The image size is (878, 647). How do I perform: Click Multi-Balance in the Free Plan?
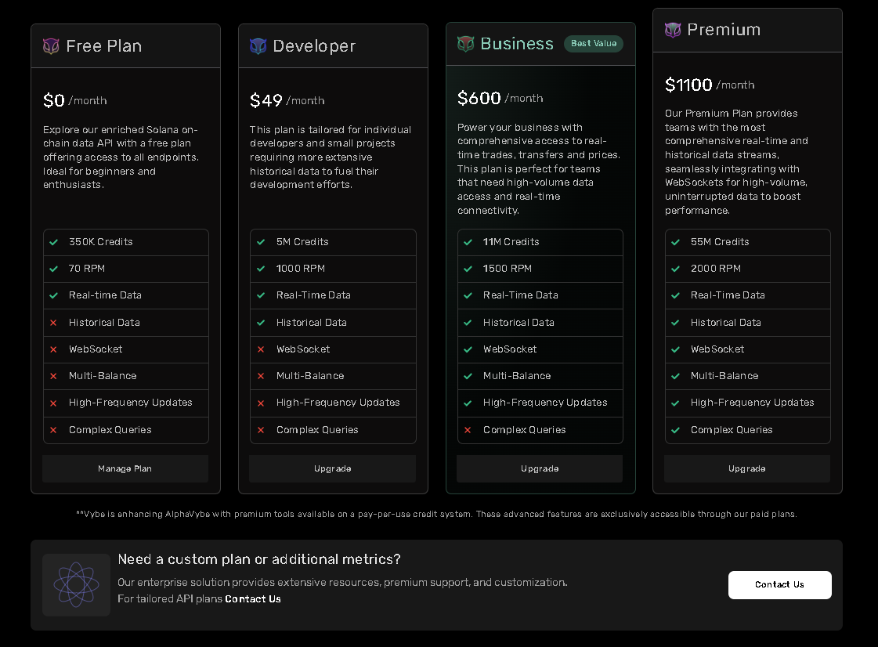tap(103, 376)
